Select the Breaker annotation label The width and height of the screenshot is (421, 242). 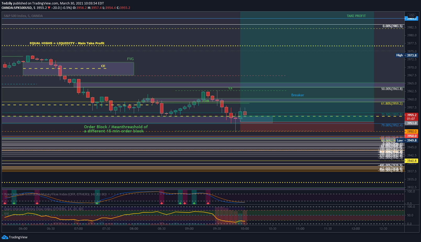298,95
